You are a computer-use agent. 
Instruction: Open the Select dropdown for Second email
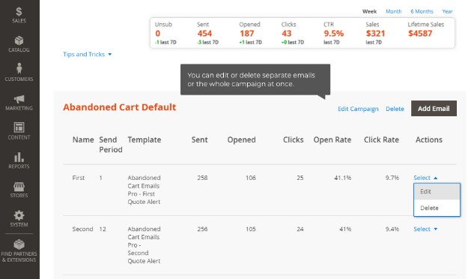425,229
